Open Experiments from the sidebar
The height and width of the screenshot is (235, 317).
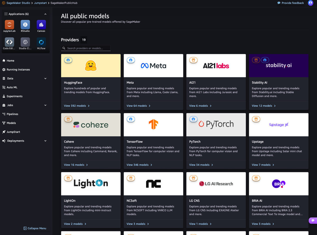[14, 96]
